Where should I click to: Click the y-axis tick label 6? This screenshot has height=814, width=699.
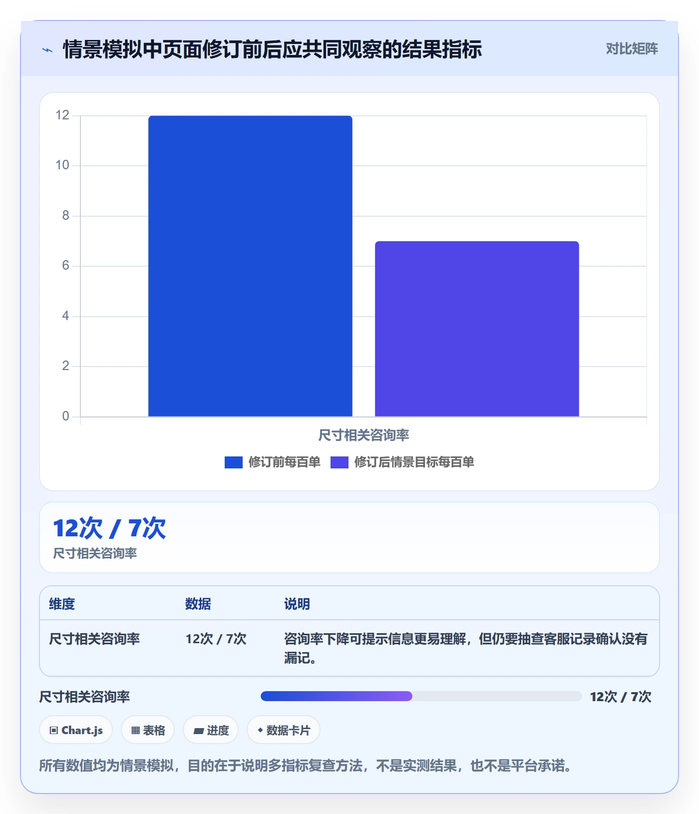click(65, 266)
